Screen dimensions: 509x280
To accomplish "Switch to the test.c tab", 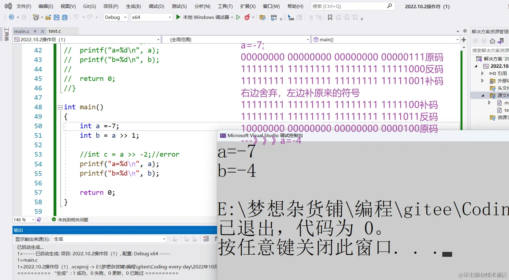I will [x=55, y=31].
